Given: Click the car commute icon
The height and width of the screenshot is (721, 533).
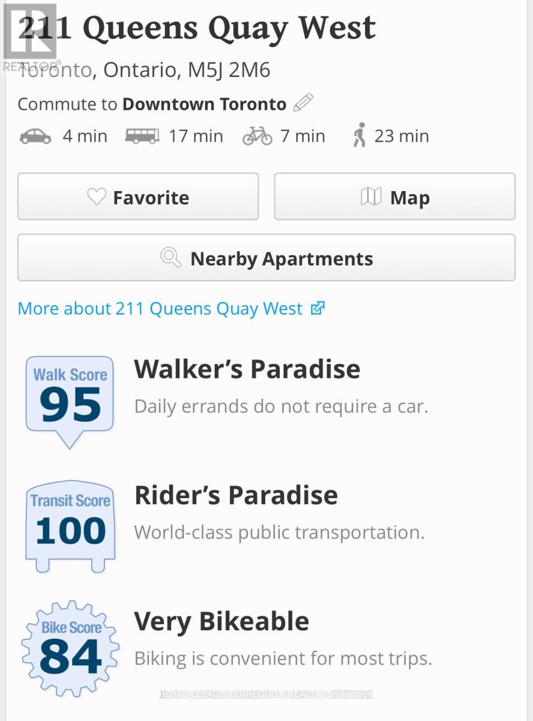Looking at the screenshot, I should 35,136.
